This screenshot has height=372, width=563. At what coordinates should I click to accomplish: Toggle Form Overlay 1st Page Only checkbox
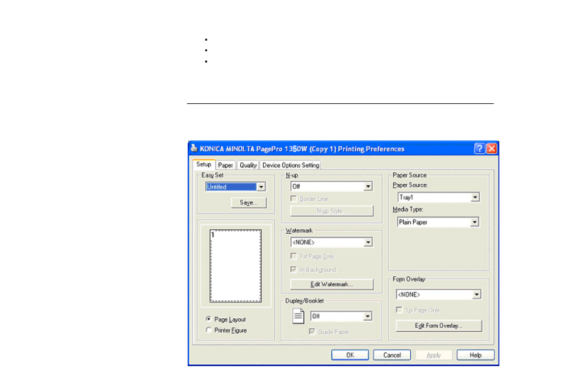coord(399,310)
